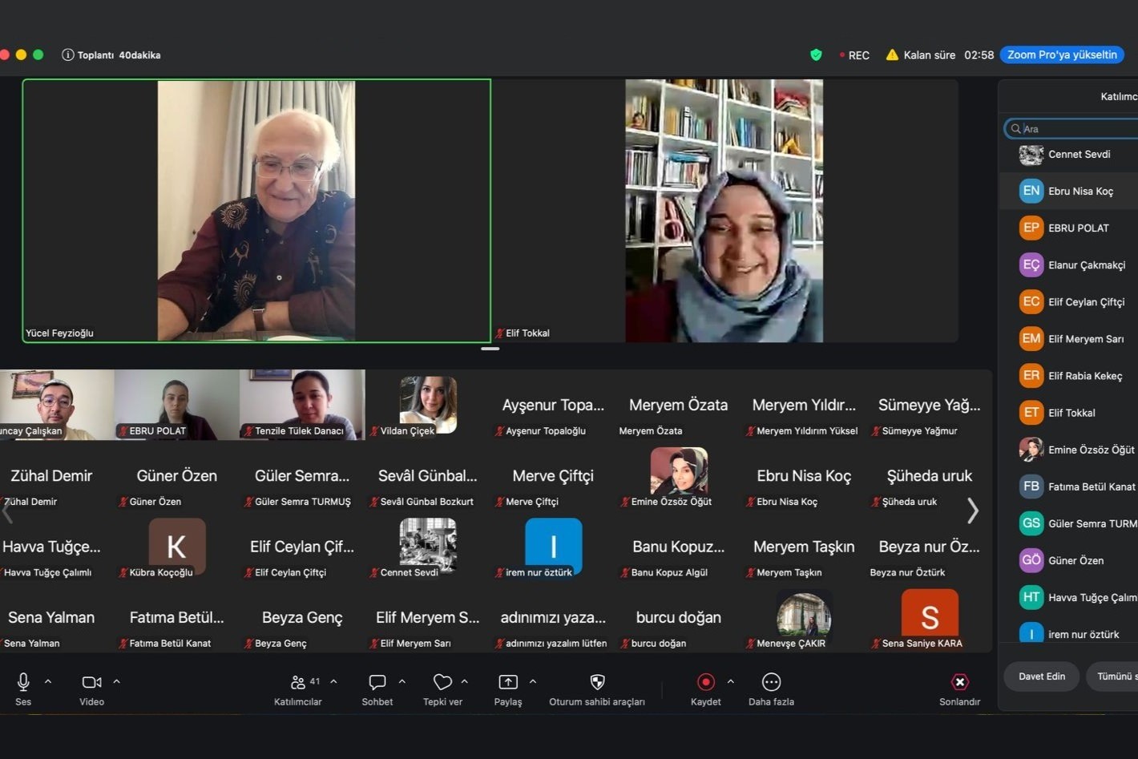Toggle the Kaydet recording button

(x=706, y=682)
